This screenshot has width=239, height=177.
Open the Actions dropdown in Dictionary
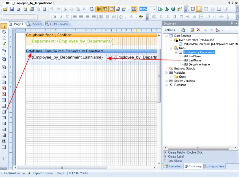171,30
